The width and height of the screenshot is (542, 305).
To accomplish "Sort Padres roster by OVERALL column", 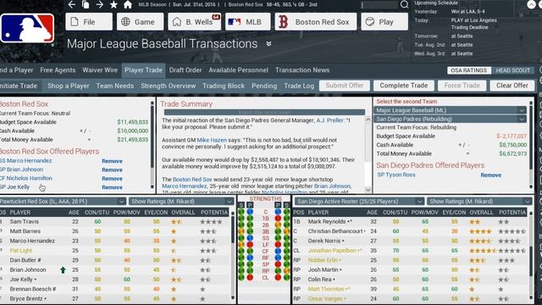I will click(481, 213).
